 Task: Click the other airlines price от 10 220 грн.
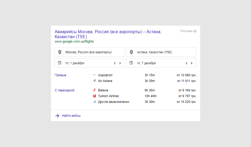click(x=186, y=102)
